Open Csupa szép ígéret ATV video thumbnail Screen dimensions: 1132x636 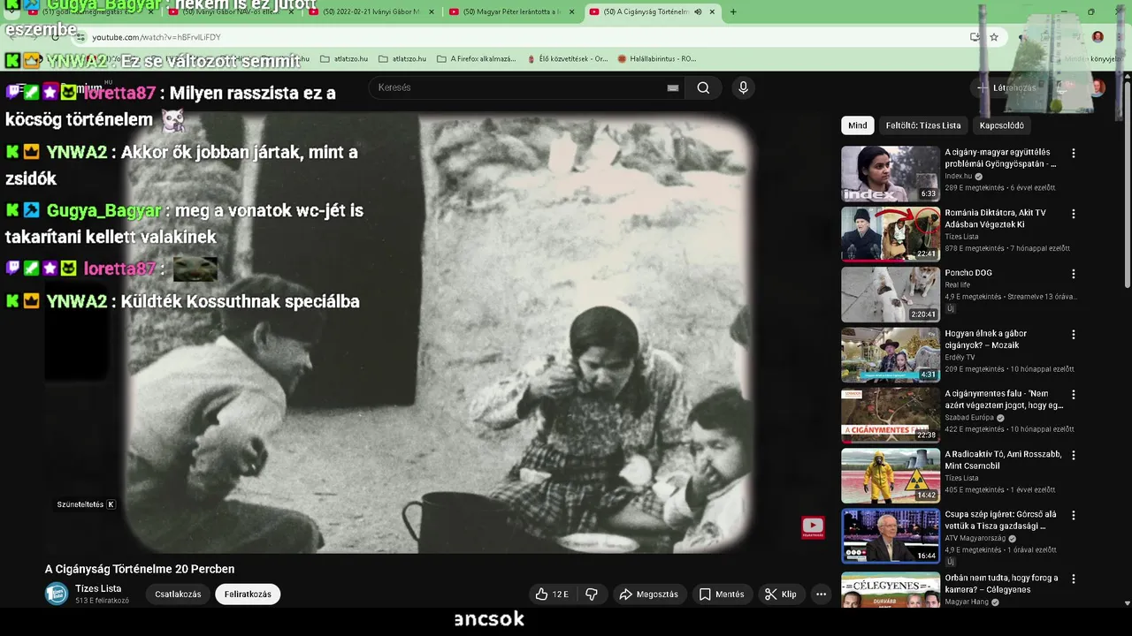891,536
